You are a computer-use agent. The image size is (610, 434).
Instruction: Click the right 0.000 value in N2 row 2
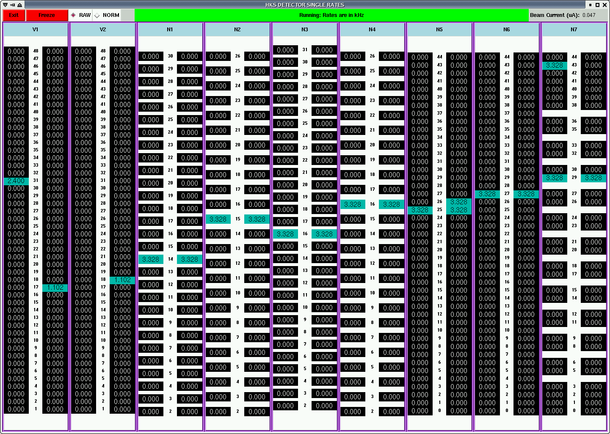tap(257, 412)
